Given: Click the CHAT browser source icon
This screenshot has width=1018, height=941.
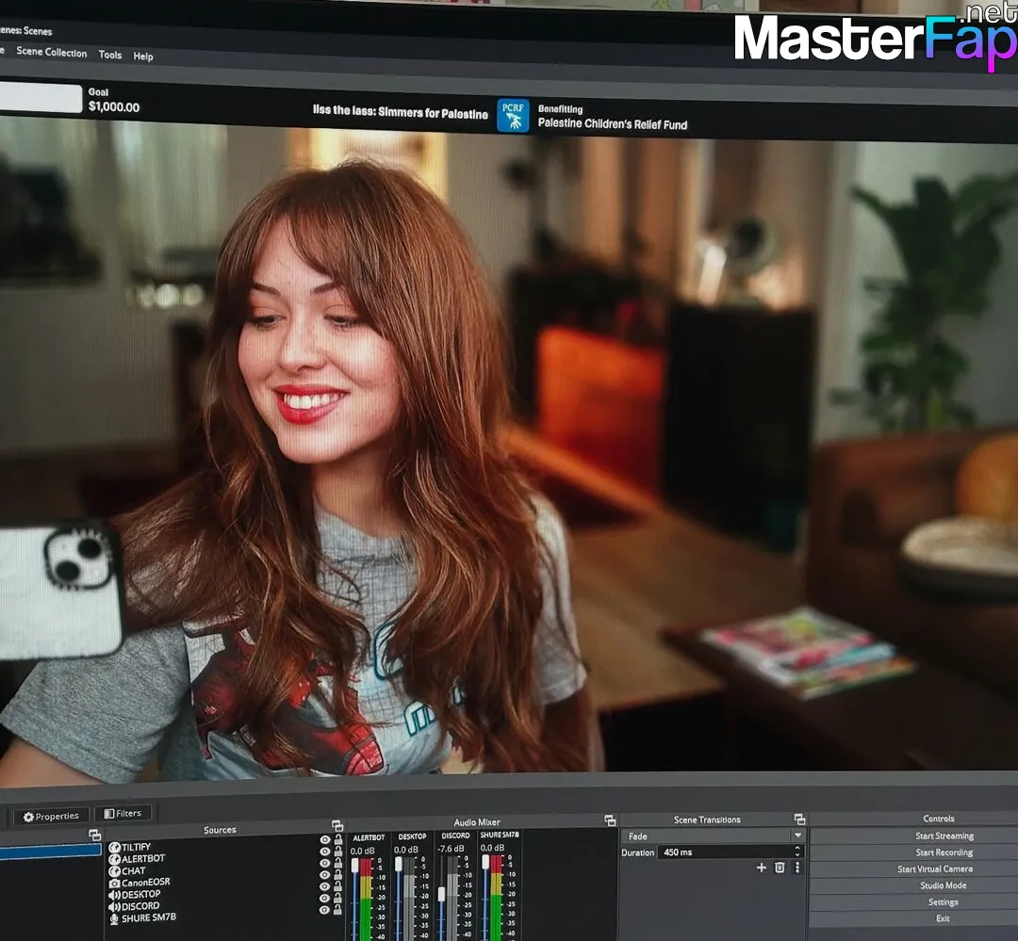Looking at the screenshot, I should (114, 871).
